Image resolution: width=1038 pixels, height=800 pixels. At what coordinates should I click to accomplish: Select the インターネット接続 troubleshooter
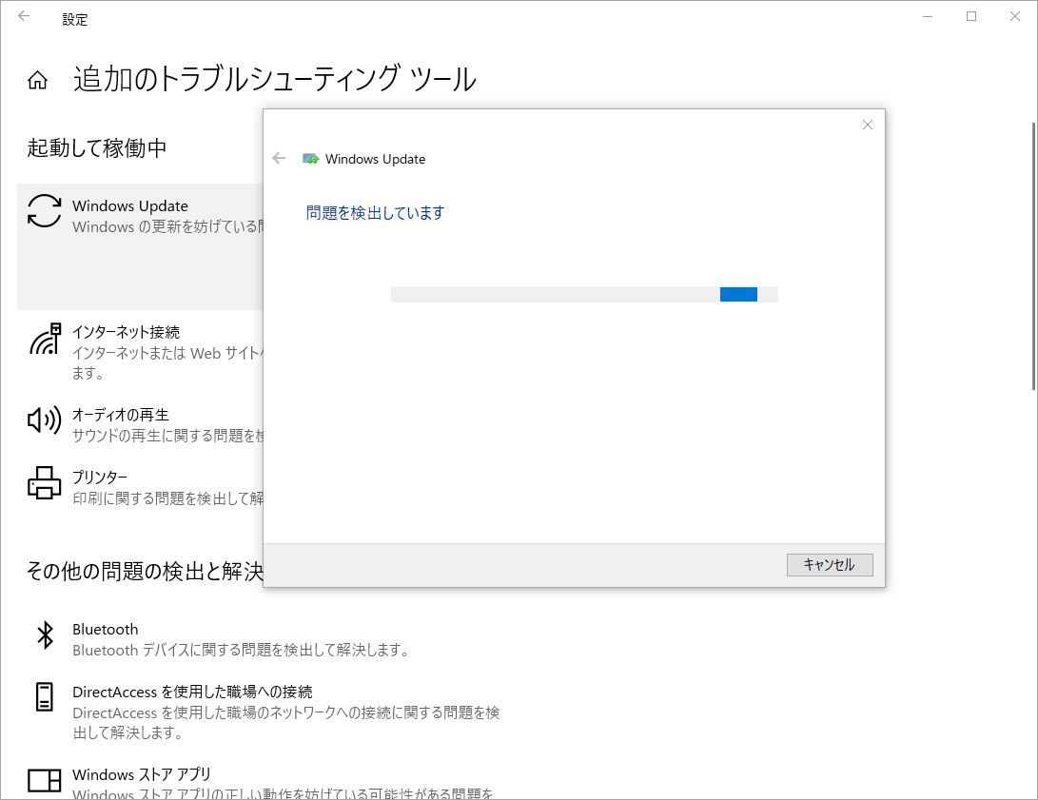click(141, 351)
